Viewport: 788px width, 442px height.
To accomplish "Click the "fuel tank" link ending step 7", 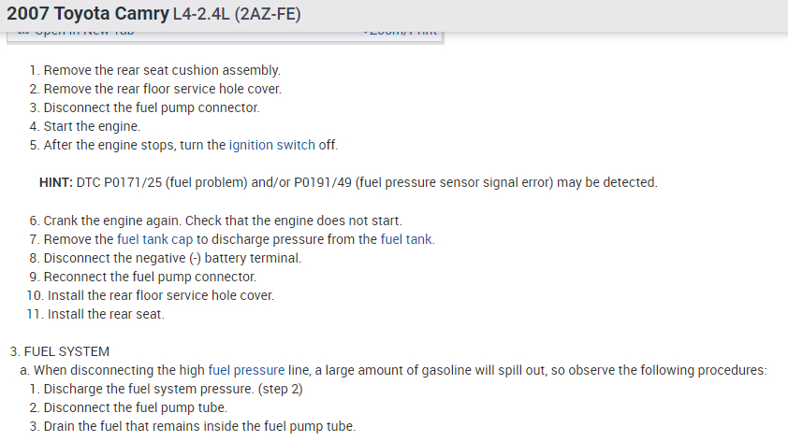I will (406, 239).
